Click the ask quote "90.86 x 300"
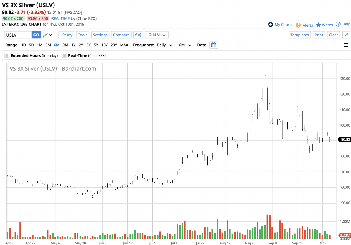This screenshot has width=351, height=245. pyautogui.click(x=38, y=18)
